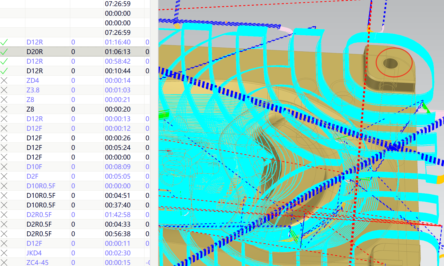Click the time value 00:56:38
Viewport: 444px width, 266px height.
pos(118,234)
